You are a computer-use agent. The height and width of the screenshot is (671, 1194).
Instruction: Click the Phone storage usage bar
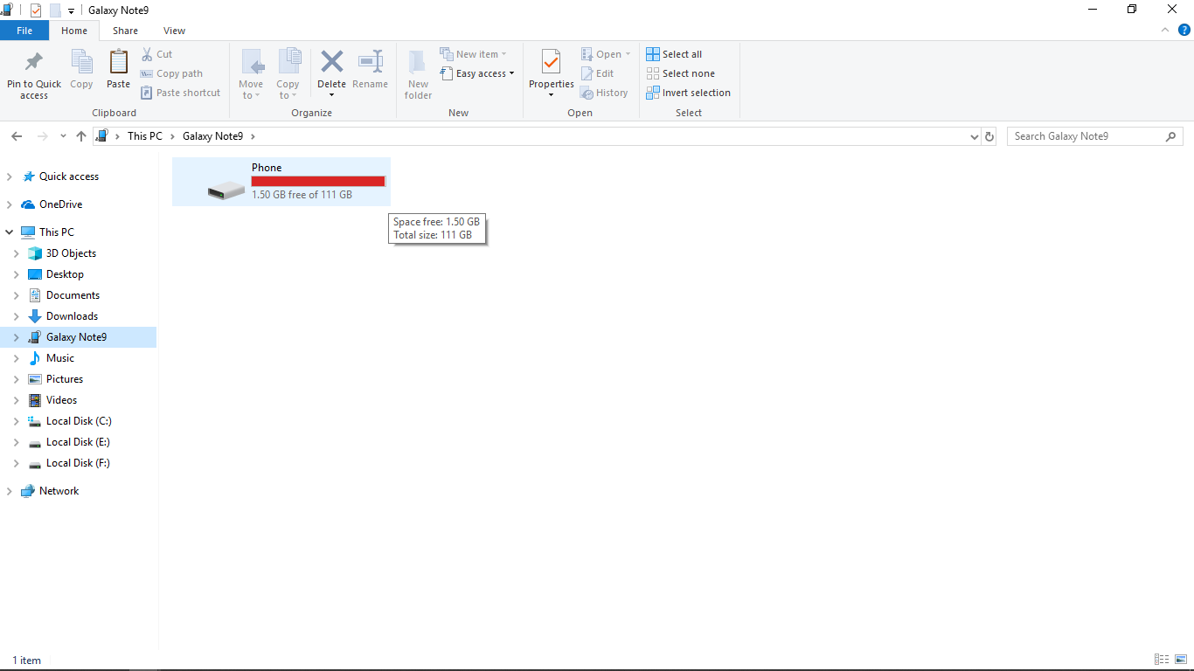click(319, 181)
